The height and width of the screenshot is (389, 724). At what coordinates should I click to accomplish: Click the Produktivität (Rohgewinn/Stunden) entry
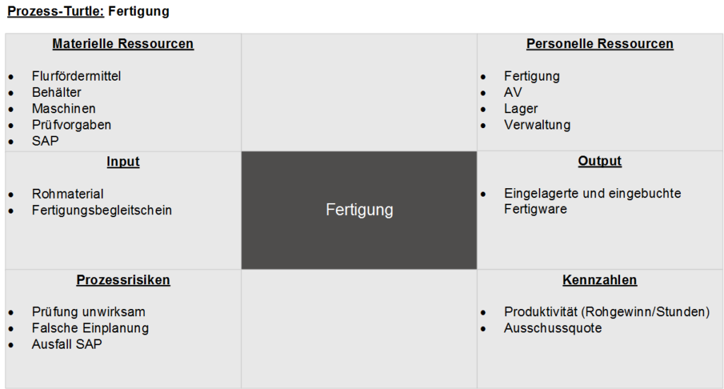pyautogui.click(x=607, y=312)
